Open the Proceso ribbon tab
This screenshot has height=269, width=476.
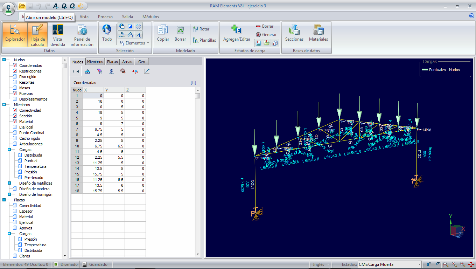click(x=105, y=17)
